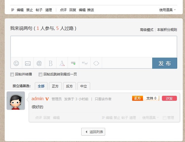Expand 使用道具 dropdown in admin's reply
185x142 pixels.
(x=151, y=117)
